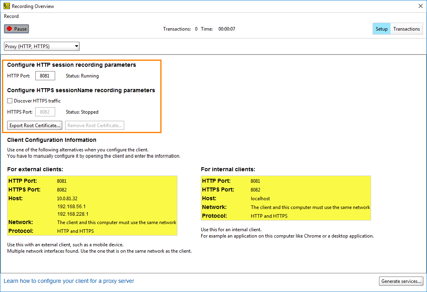Click Export Root Certificate
This screenshot has width=427, height=292.
click(x=35, y=125)
